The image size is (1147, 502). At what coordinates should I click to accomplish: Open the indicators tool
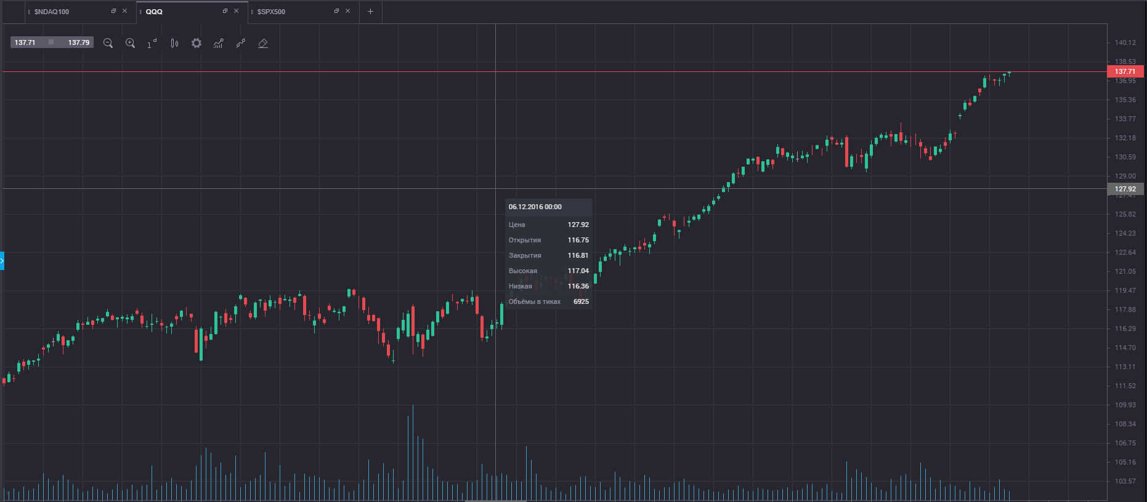219,43
